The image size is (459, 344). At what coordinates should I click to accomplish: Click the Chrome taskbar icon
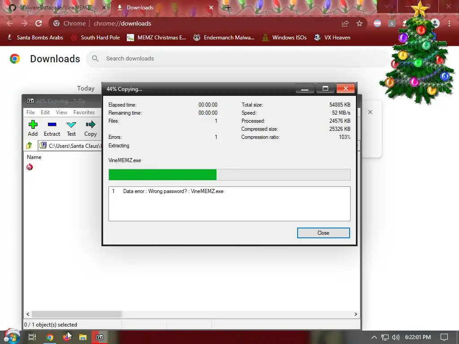pos(50,337)
